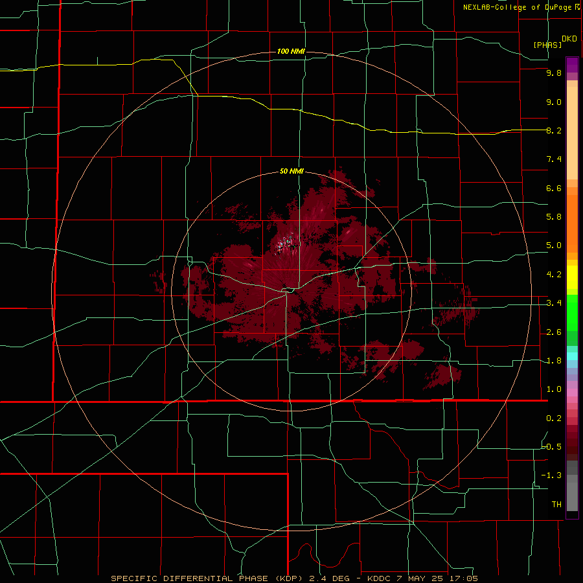Click the [PHAS] units label
This screenshot has height=583, width=583.
[x=547, y=45]
